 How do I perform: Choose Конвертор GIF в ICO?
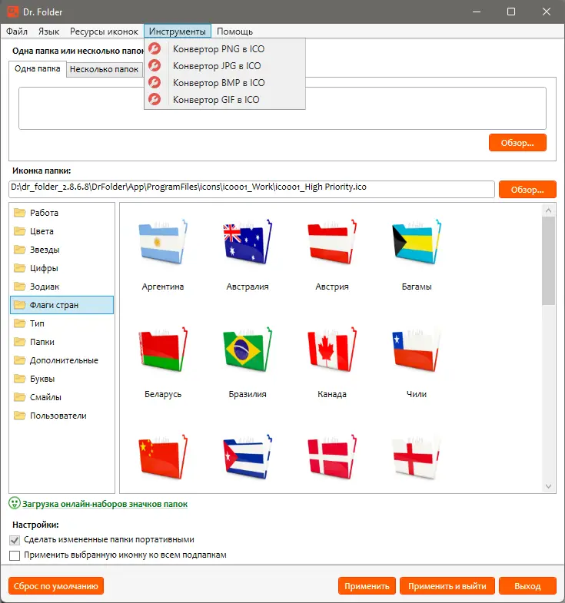224,100
